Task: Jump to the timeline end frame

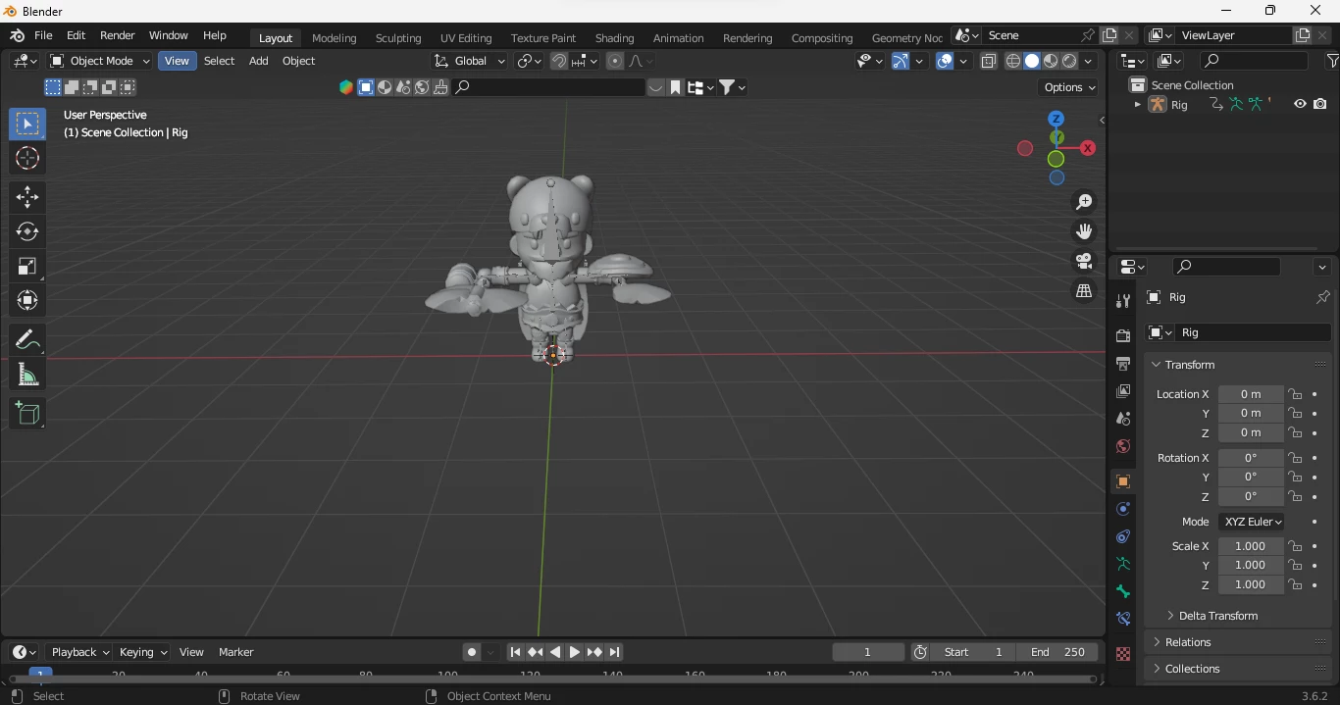Action: tap(615, 652)
